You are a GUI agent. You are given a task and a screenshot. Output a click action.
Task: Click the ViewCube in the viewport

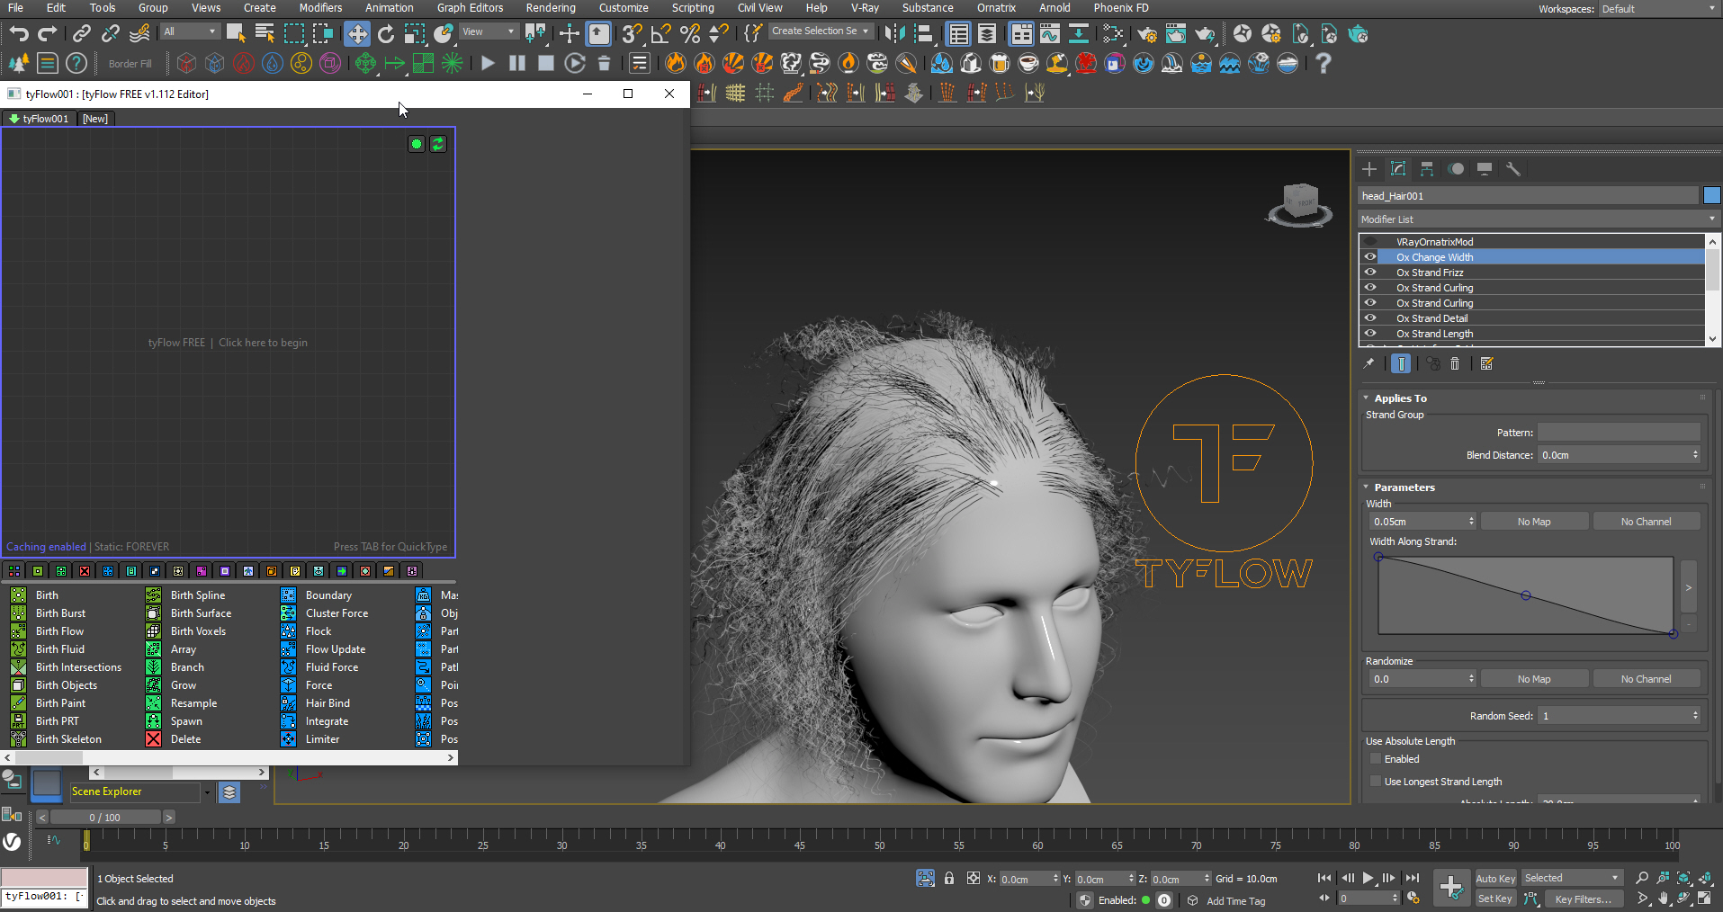pos(1300,204)
